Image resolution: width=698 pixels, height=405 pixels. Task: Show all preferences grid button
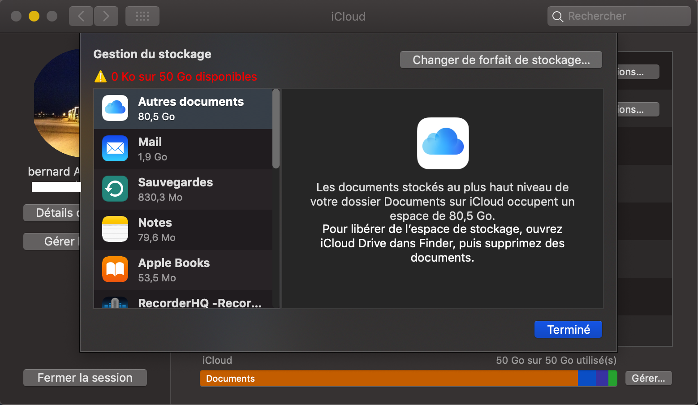click(142, 17)
